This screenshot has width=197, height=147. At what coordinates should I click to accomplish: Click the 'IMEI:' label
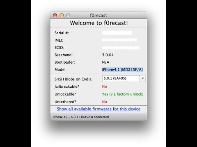click(x=59, y=40)
